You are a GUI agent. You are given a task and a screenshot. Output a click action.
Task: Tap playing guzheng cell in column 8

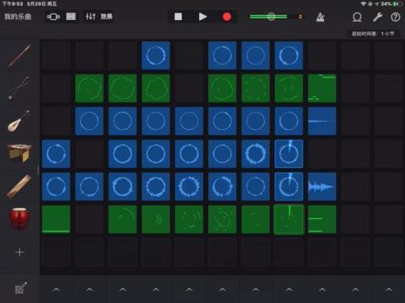point(289,154)
